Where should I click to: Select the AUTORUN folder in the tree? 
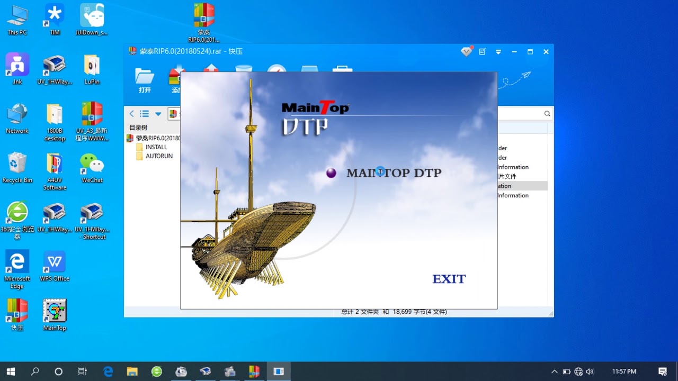point(155,156)
